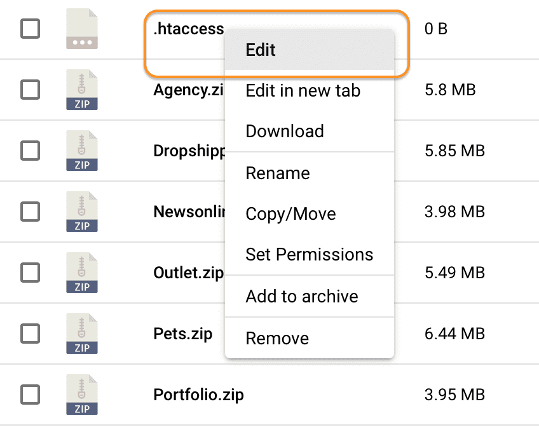Click Add to archive menu item
Viewport: 539px width, 432px height.
point(302,297)
